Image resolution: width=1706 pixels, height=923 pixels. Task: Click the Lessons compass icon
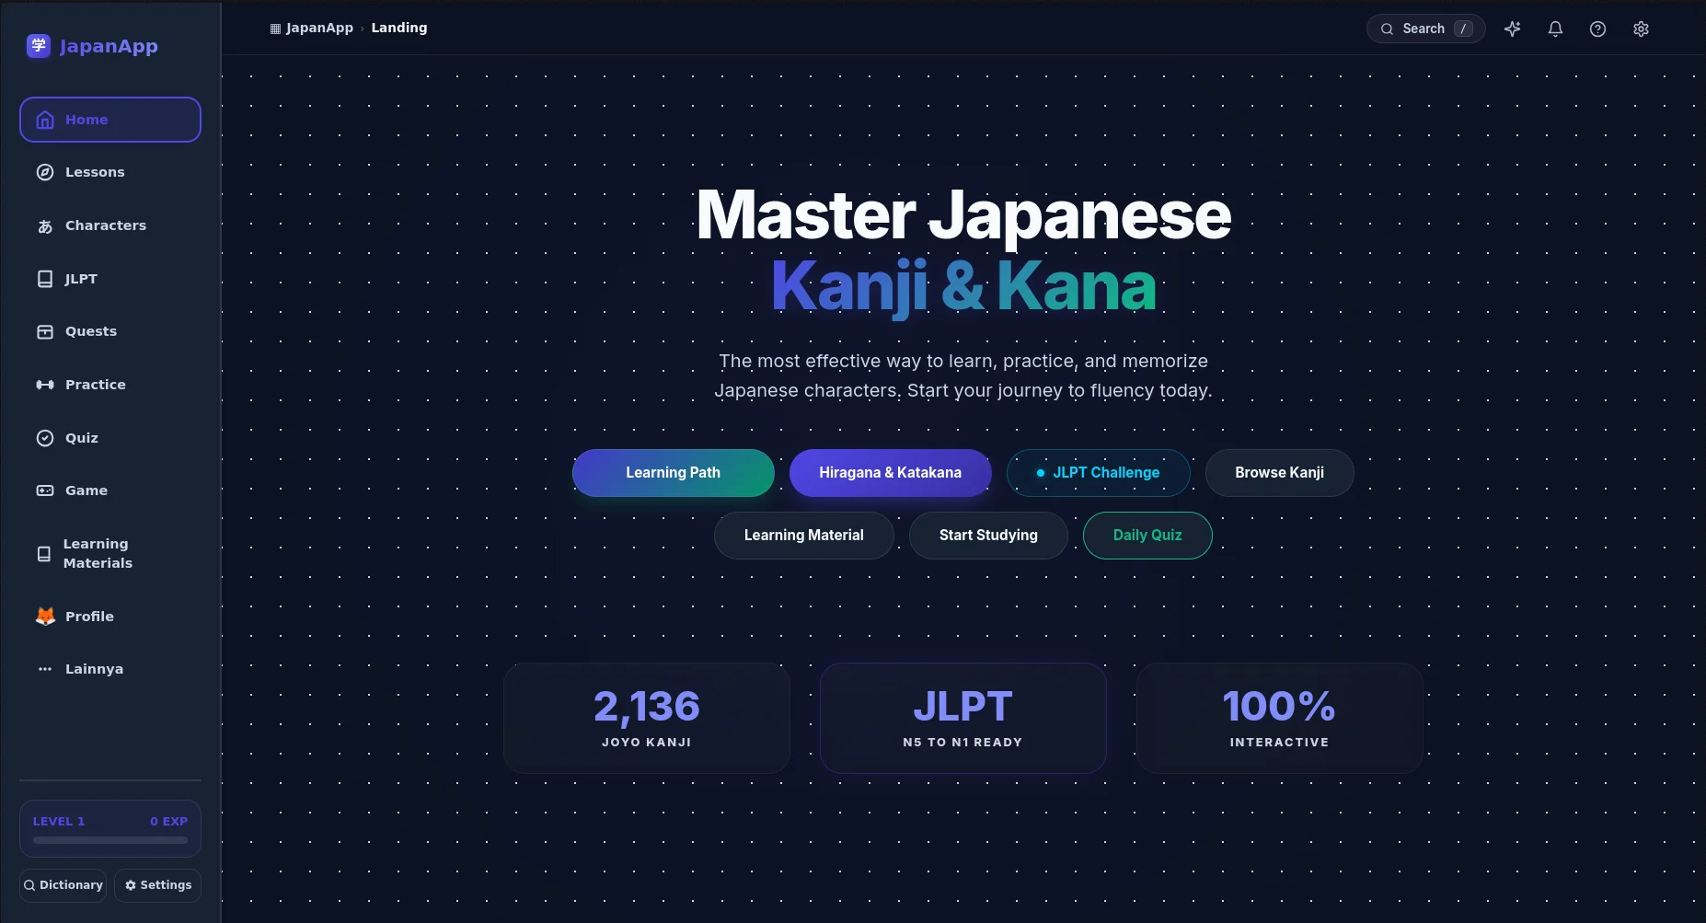point(45,172)
